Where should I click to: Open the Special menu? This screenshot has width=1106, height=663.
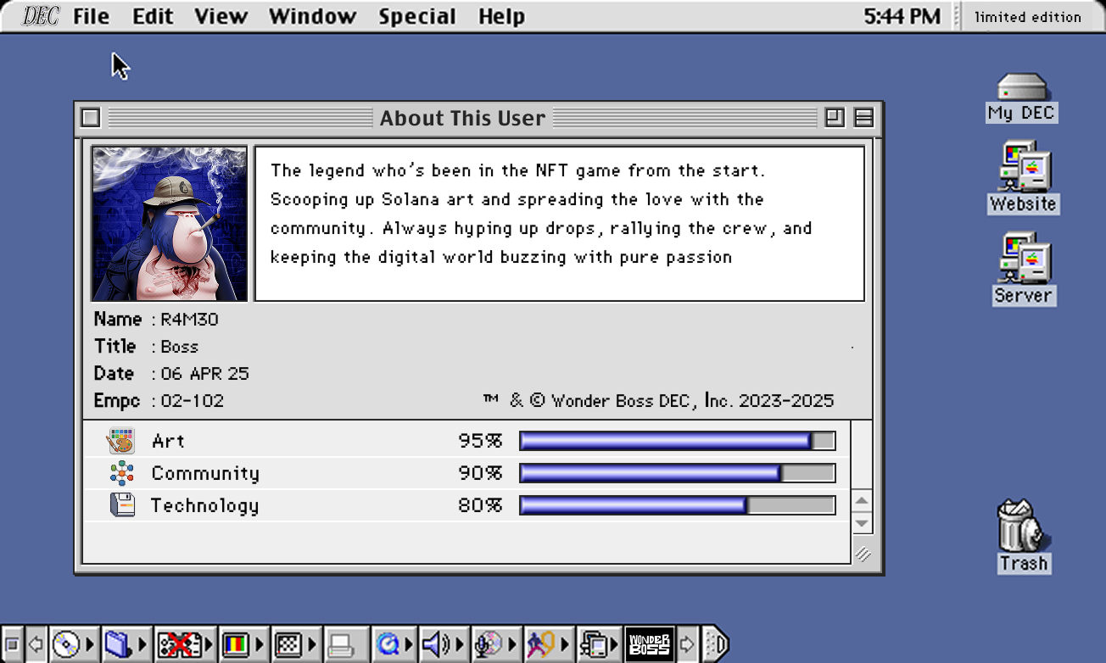(416, 16)
